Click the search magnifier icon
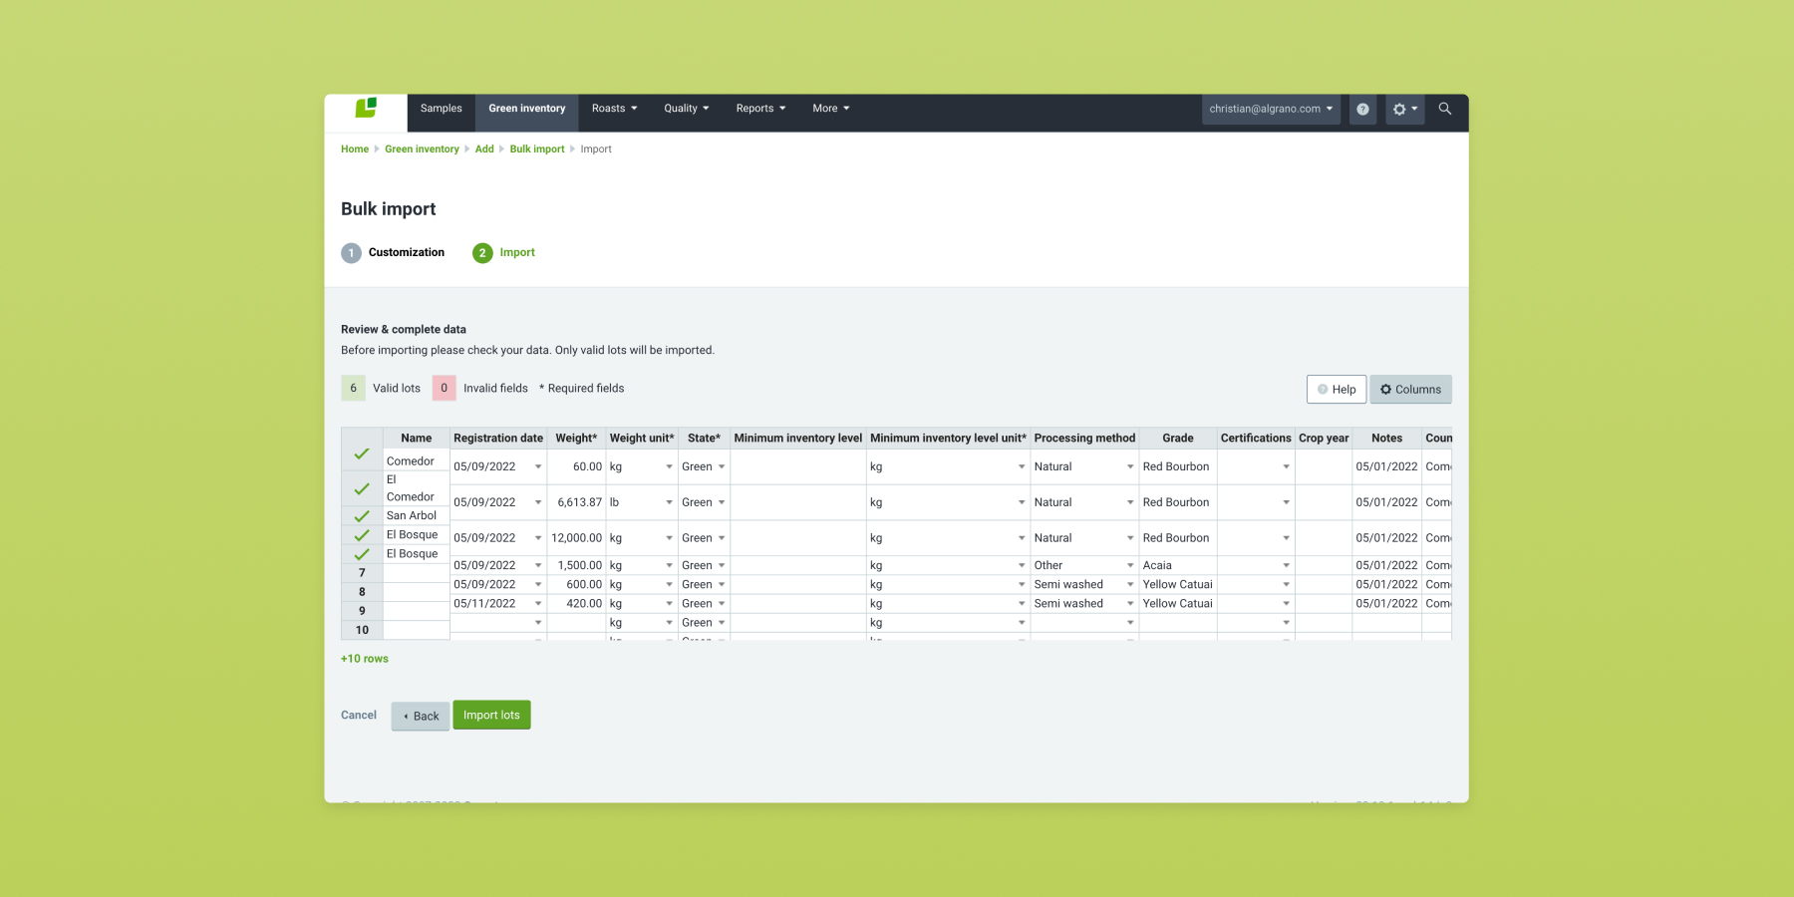This screenshot has width=1794, height=897. [1445, 109]
